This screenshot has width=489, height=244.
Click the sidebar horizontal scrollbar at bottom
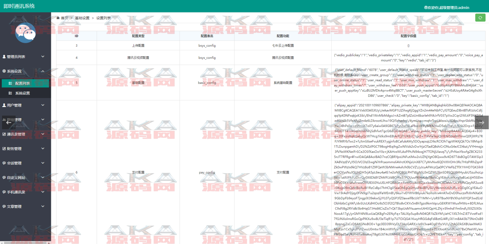click(x=25, y=243)
